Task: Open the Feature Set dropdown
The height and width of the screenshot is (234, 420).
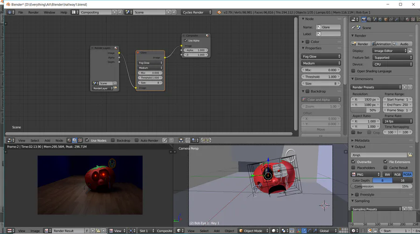Action: tap(392, 58)
